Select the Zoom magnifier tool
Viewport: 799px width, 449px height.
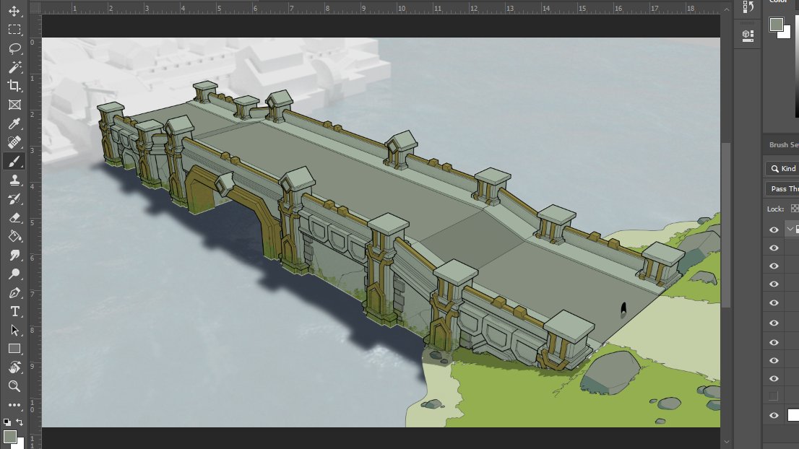click(x=14, y=386)
